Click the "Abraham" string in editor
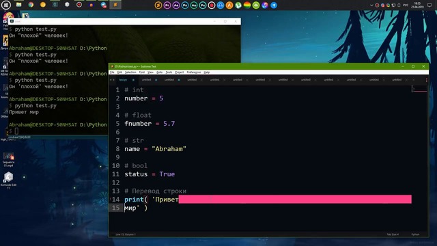 [169, 149]
